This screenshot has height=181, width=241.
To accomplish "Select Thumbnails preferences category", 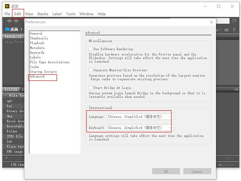I will click(x=39, y=38).
